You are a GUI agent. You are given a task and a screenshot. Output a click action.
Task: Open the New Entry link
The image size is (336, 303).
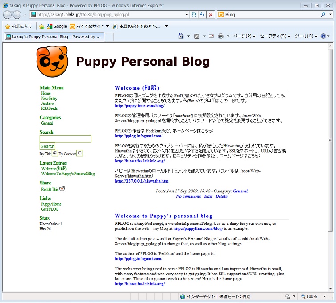pos(49,98)
